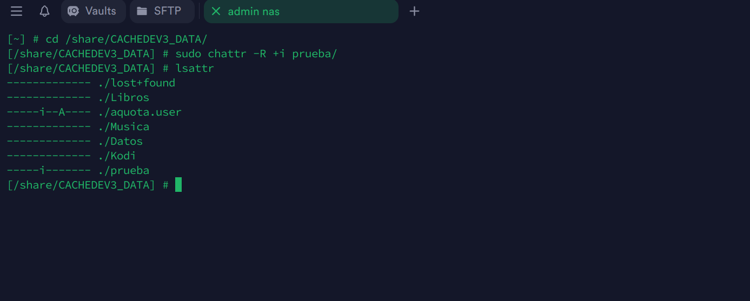Click the lsattr command text

[195, 69]
